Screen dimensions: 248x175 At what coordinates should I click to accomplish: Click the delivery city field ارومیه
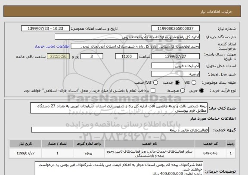coord(175,74)
